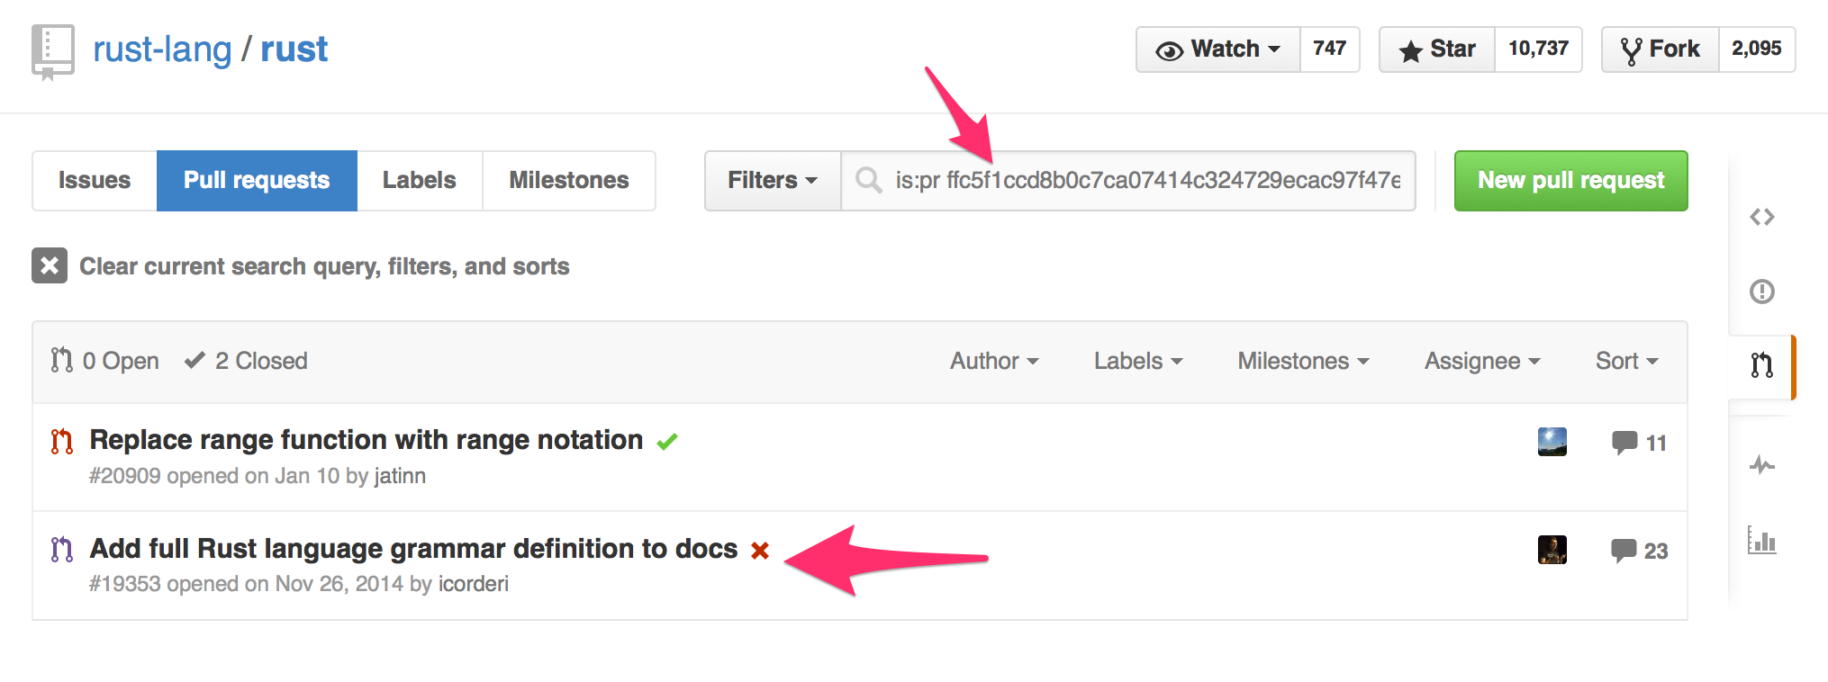1828x682 pixels.
Task: Clear current search query, filters, and sorts
Action: click(x=323, y=265)
